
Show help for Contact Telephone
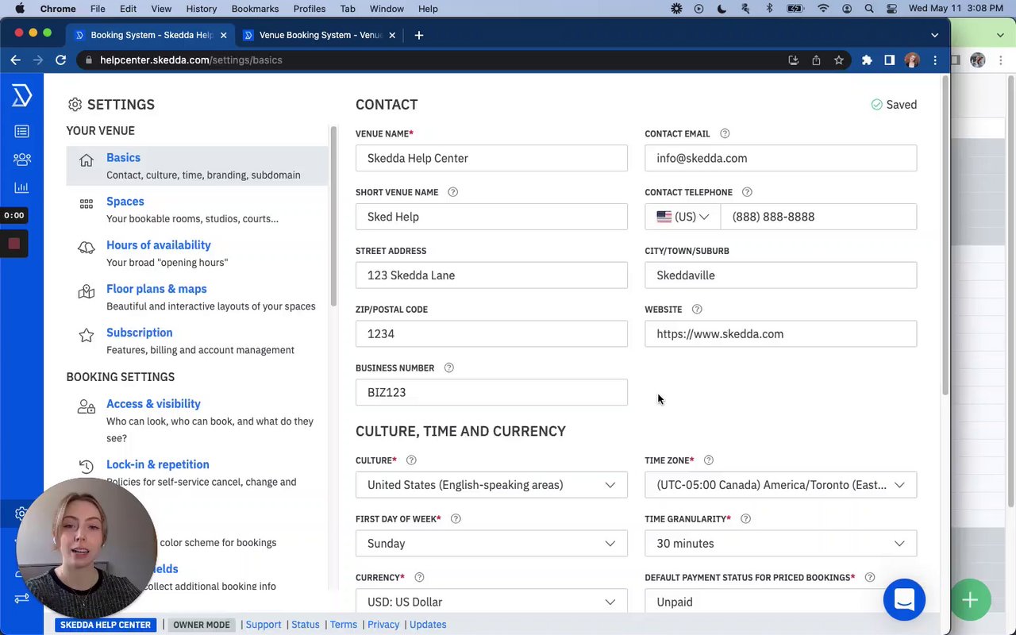tap(747, 193)
